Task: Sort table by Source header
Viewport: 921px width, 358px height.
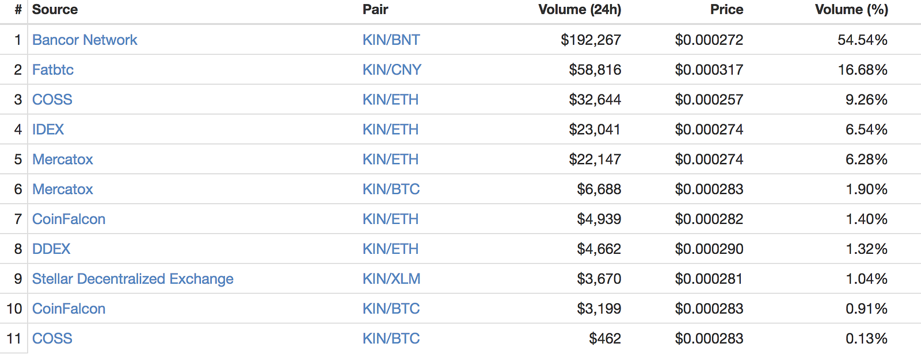Action: pos(55,10)
